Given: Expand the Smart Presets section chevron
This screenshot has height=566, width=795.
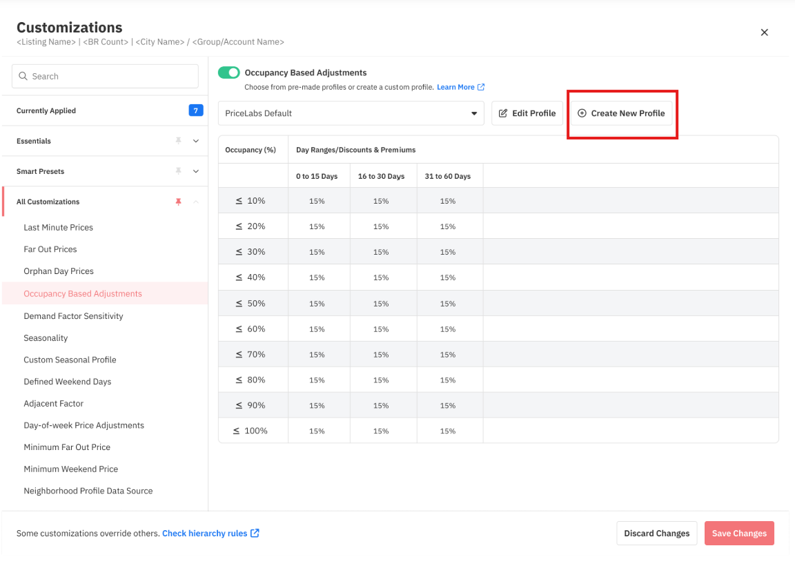Looking at the screenshot, I should 196,171.
